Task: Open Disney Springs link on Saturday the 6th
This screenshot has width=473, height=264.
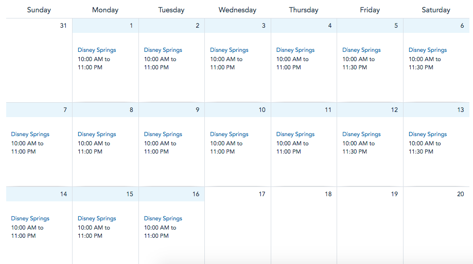Action: (x=428, y=50)
